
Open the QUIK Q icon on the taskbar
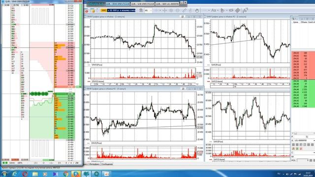point(96,174)
